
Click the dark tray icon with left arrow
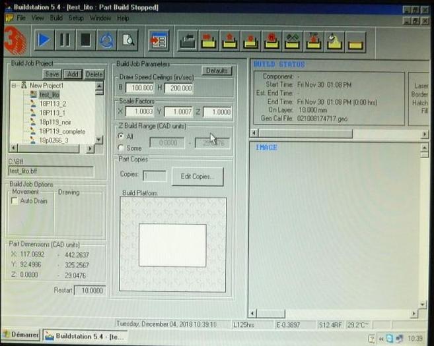click(188, 42)
